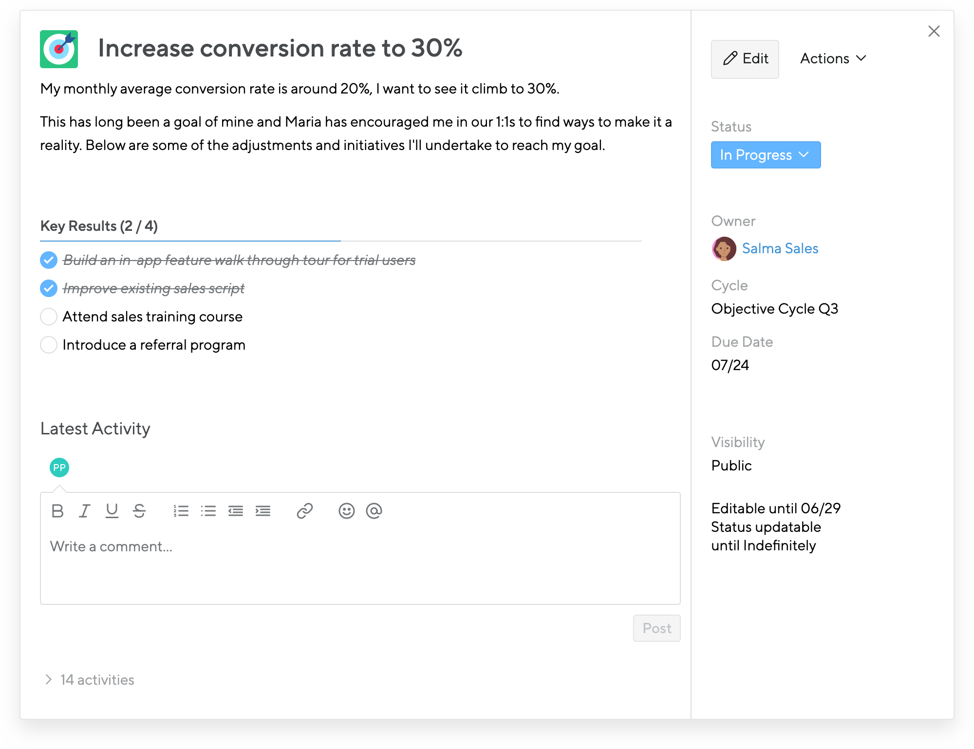Mention a teammate with the @ icon
974x749 pixels.
coord(374,511)
